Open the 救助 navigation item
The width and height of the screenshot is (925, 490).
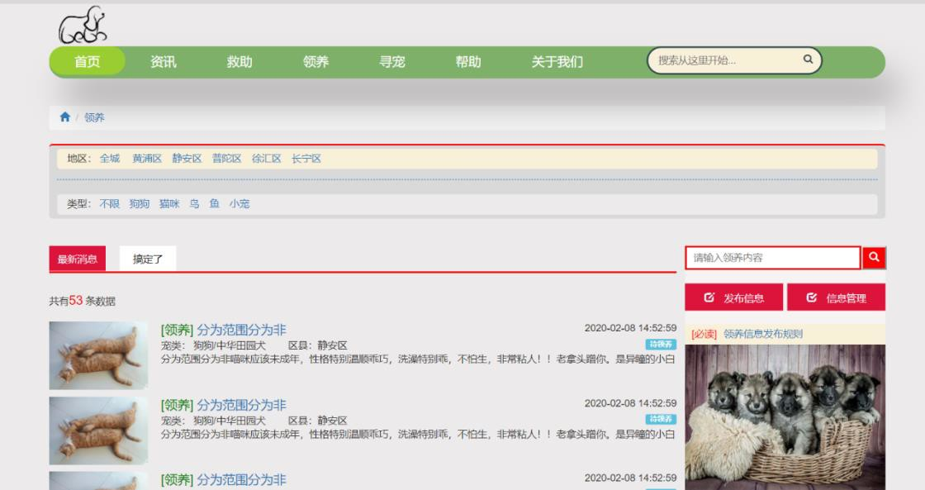[240, 62]
